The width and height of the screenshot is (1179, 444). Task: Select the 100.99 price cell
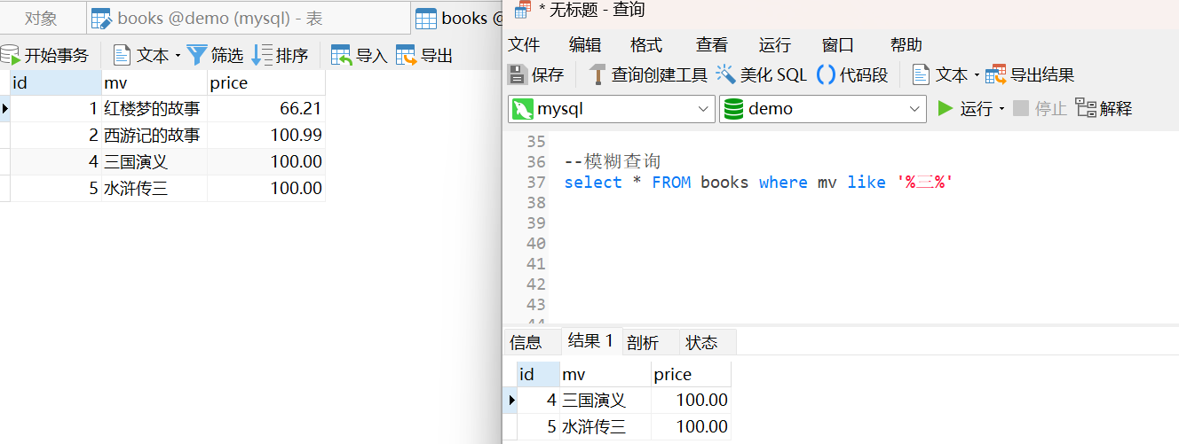click(266, 136)
